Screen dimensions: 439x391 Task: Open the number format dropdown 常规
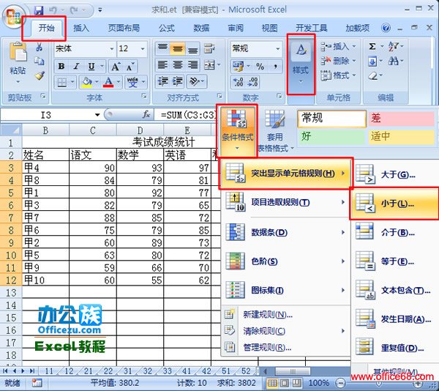coord(278,49)
